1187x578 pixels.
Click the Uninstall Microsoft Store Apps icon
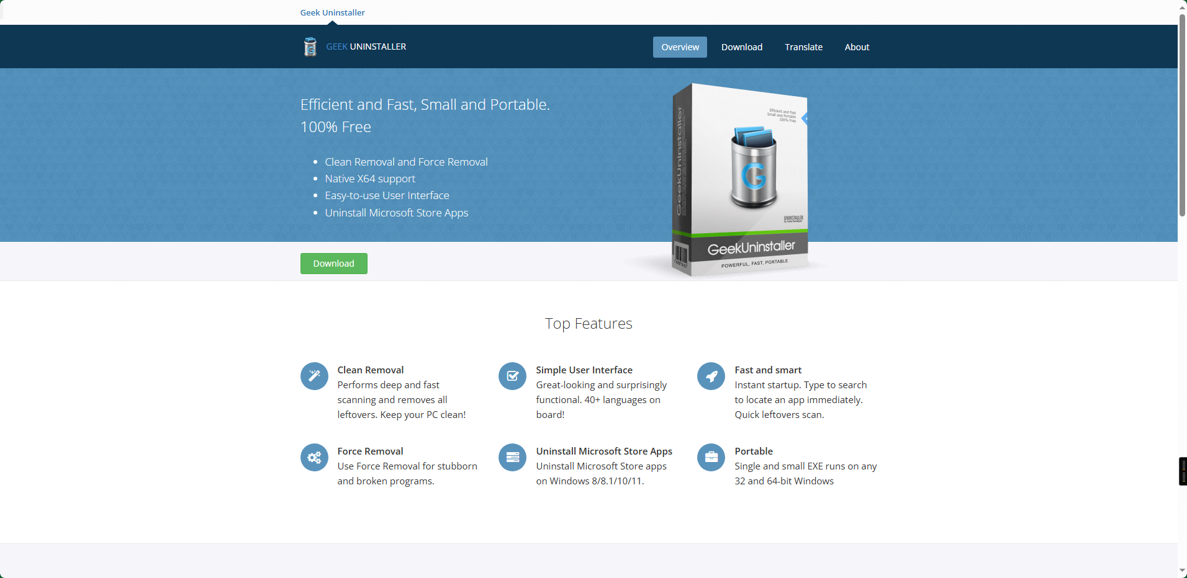tap(512, 457)
